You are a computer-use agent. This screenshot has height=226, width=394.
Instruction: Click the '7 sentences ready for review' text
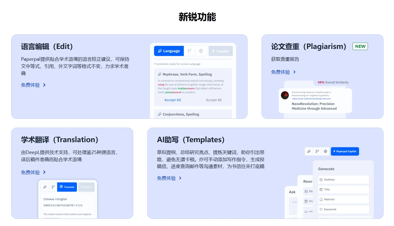click(x=177, y=64)
